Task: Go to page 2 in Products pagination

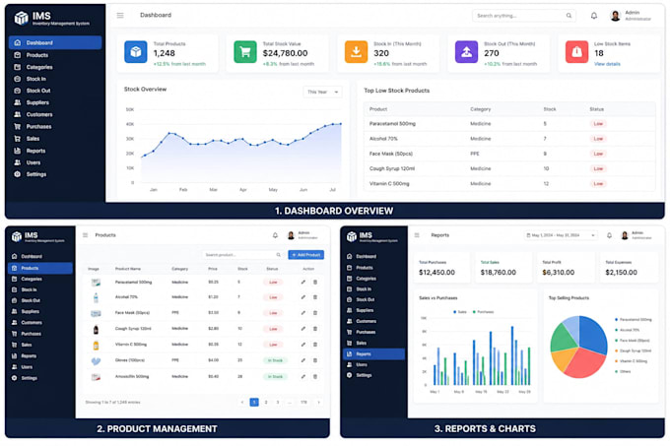Action: click(266, 402)
